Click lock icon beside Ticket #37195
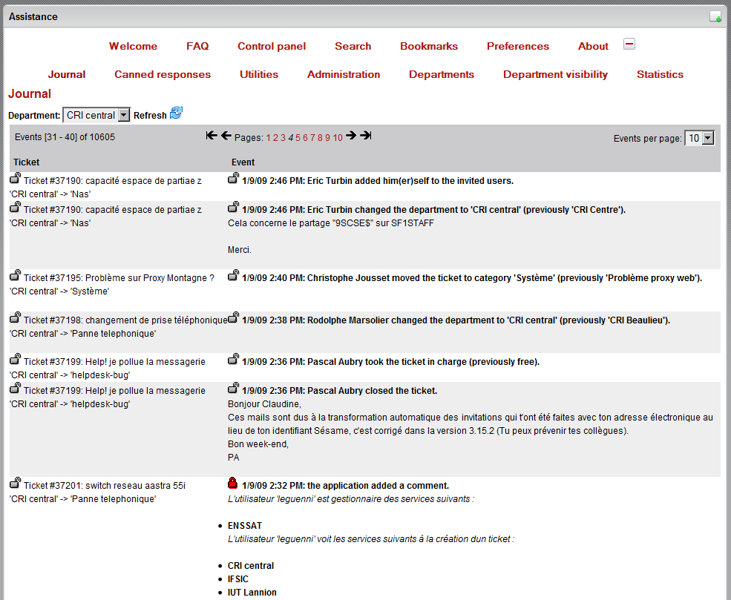 15,276
